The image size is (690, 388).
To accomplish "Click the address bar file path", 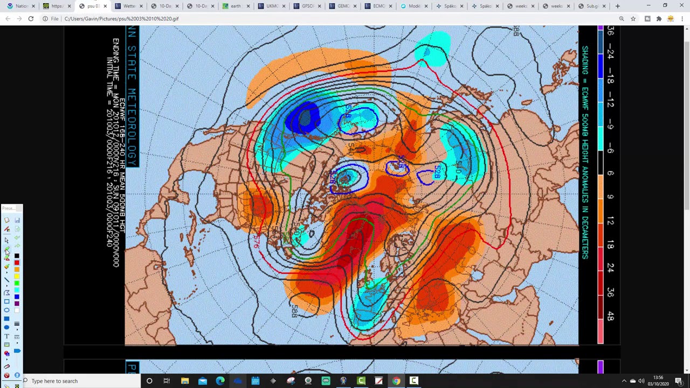I will coord(121,18).
